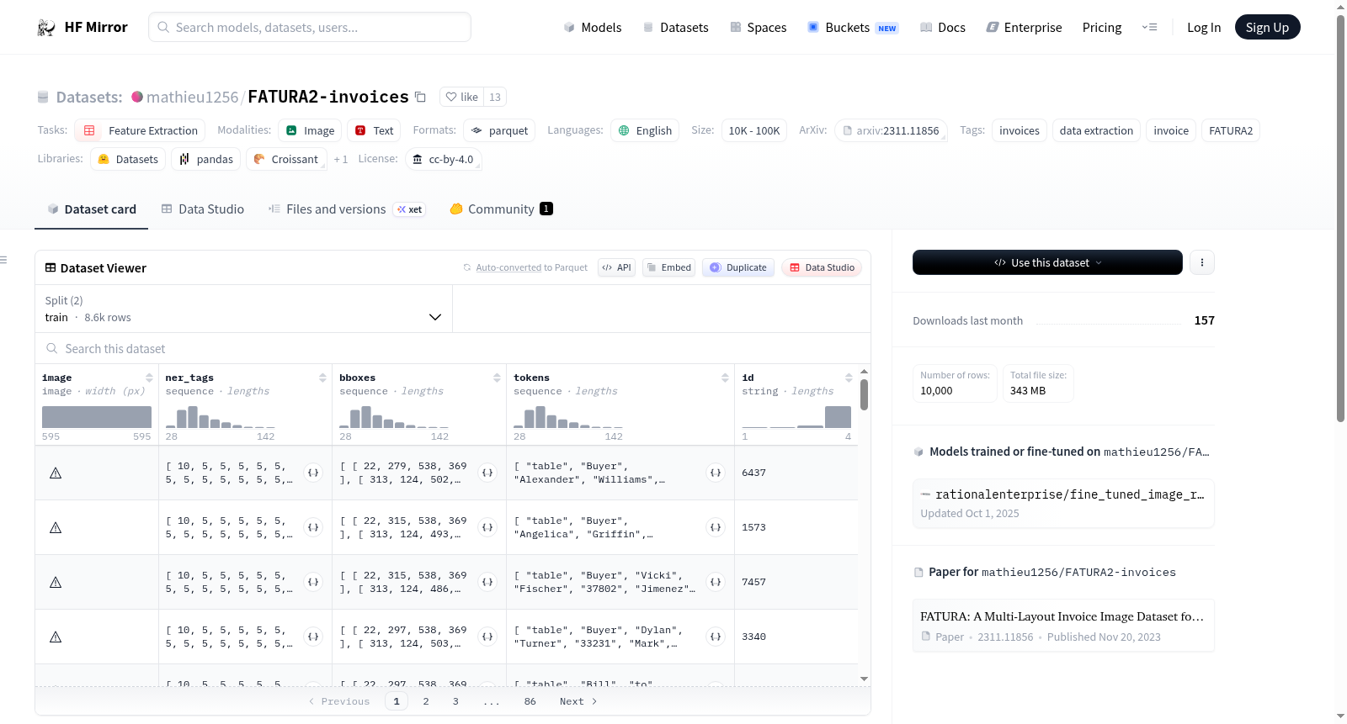This screenshot has height=724, width=1347.
Task: Expand the tokens cell in row 3340
Action: 716,637
